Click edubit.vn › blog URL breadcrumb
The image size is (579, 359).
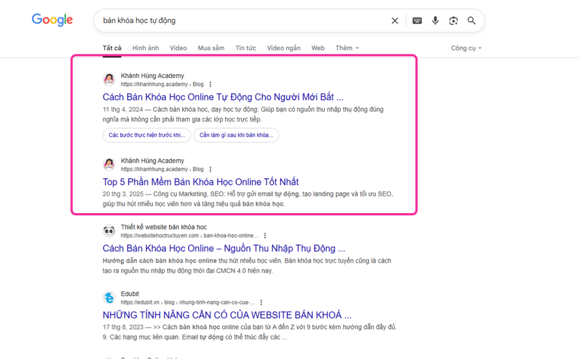click(188, 302)
